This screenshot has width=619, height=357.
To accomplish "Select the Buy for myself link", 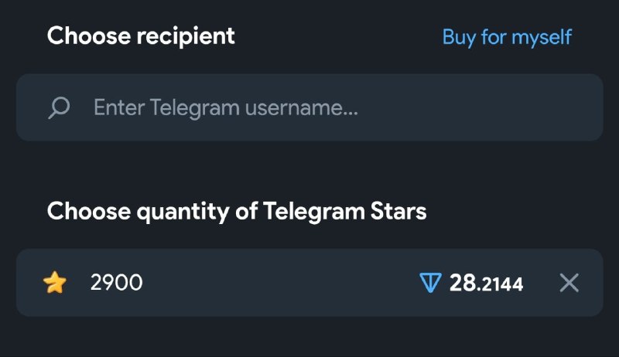I will 507,36.
